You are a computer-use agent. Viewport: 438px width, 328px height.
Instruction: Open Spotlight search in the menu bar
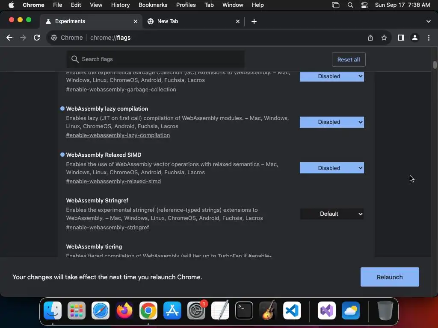[x=350, y=5]
